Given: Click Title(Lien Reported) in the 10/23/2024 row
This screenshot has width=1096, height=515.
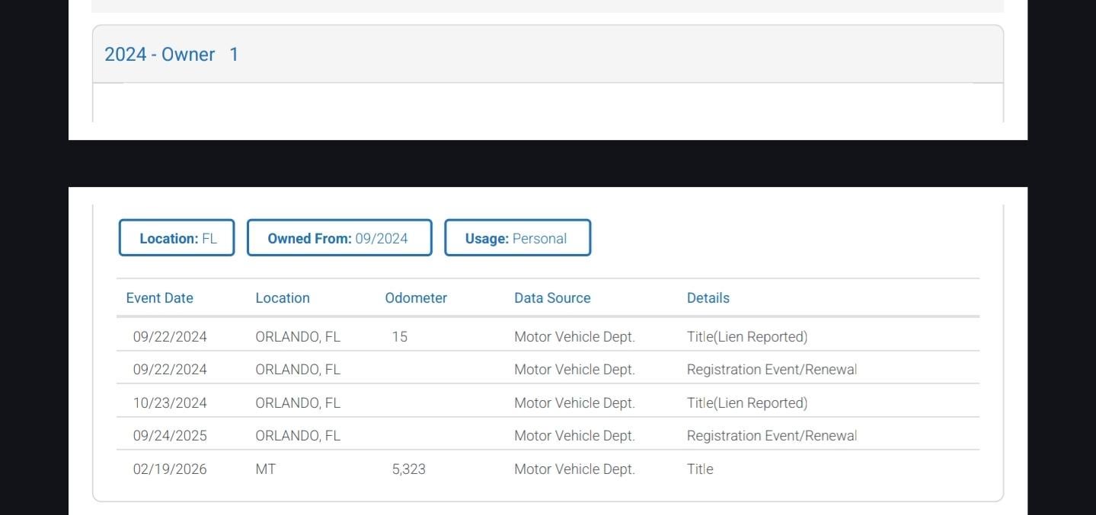Looking at the screenshot, I should click(x=746, y=403).
